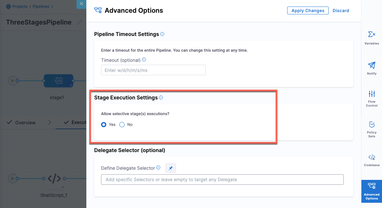Viewport: 382px width, 208px height.
Task: Select No for selective stage executions
Action: pos(122,125)
